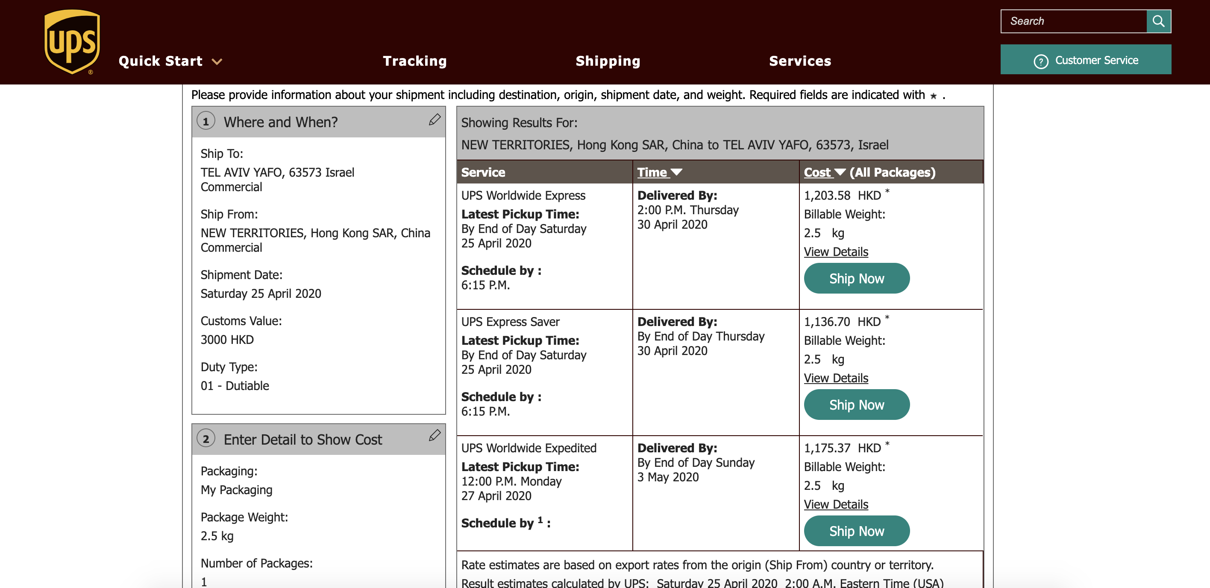The image size is (1210, 588).
Task: Expand the Quick Start menu chevron
Action: click(217, 61)
